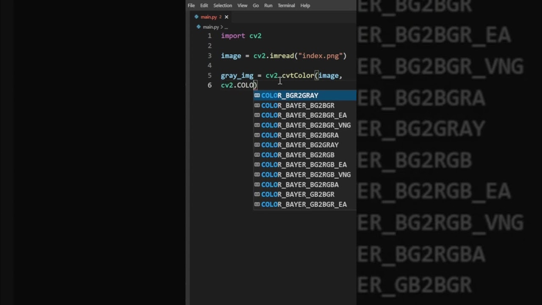Close the main.py tab
Image resolution: width=542 pixels, height=305 pixels.
(x=227, y=17)
